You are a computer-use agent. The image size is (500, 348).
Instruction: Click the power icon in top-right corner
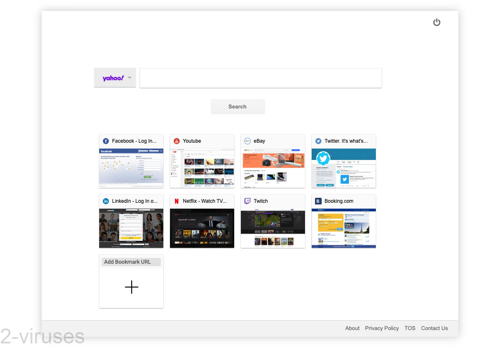pos(437,23)
